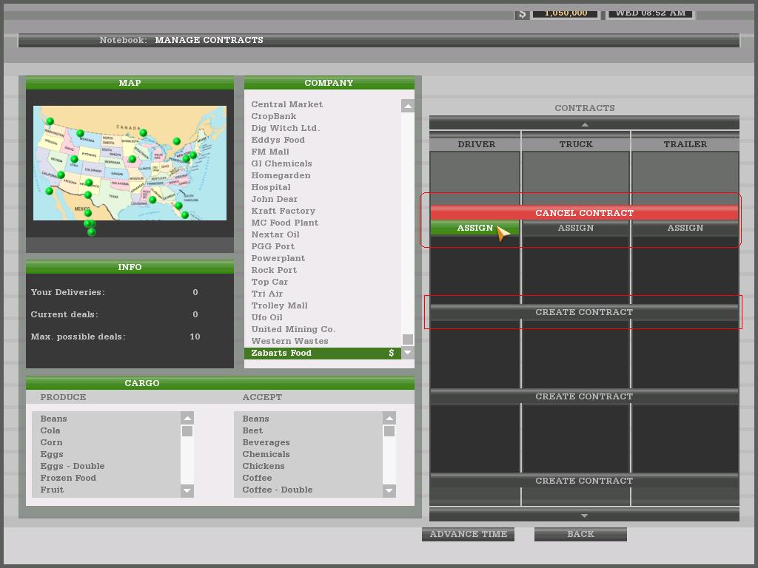Screen dimensions: 758x568
Task: Go back using the Back button
Action: coord(580,534)
